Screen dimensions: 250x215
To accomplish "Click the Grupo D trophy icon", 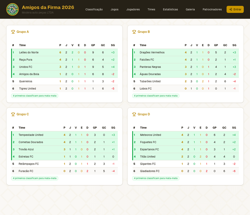I will pyautogui.click(x=134, y=114).
